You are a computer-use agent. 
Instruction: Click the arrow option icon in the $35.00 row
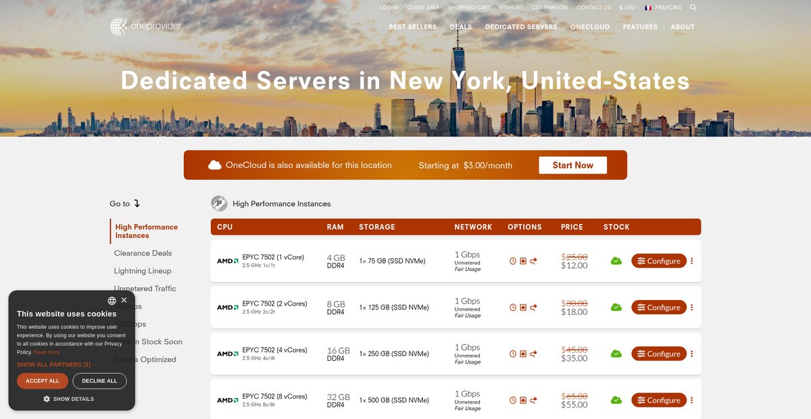pos(533,353)
